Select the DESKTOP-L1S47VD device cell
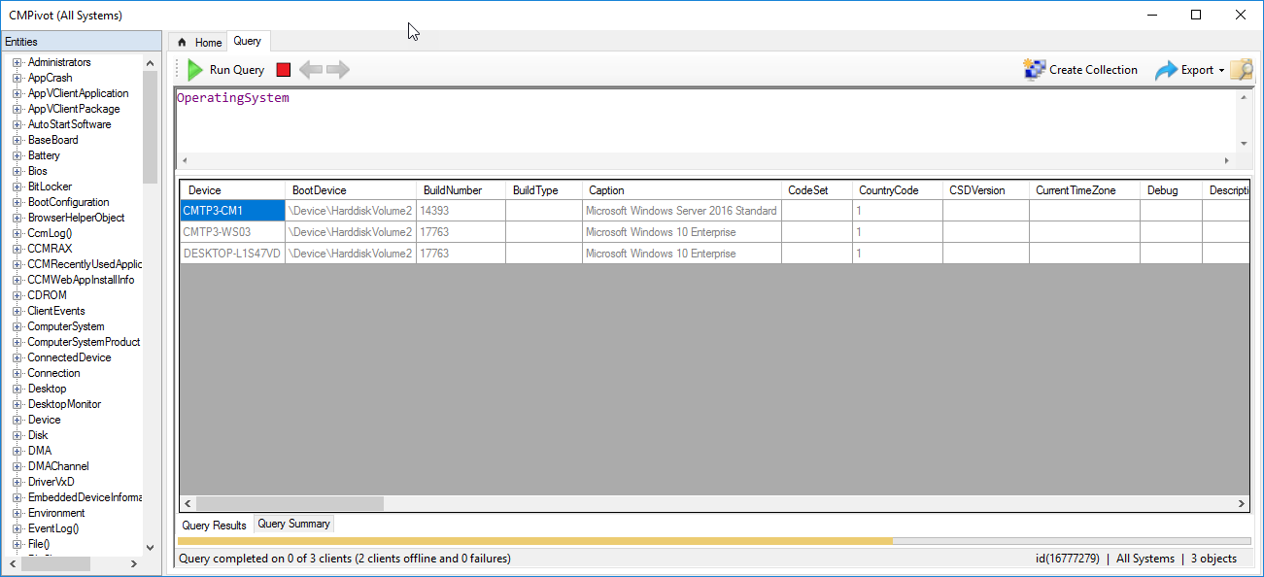Screen dimensions: 1264x577 click(x=232, y=254)
